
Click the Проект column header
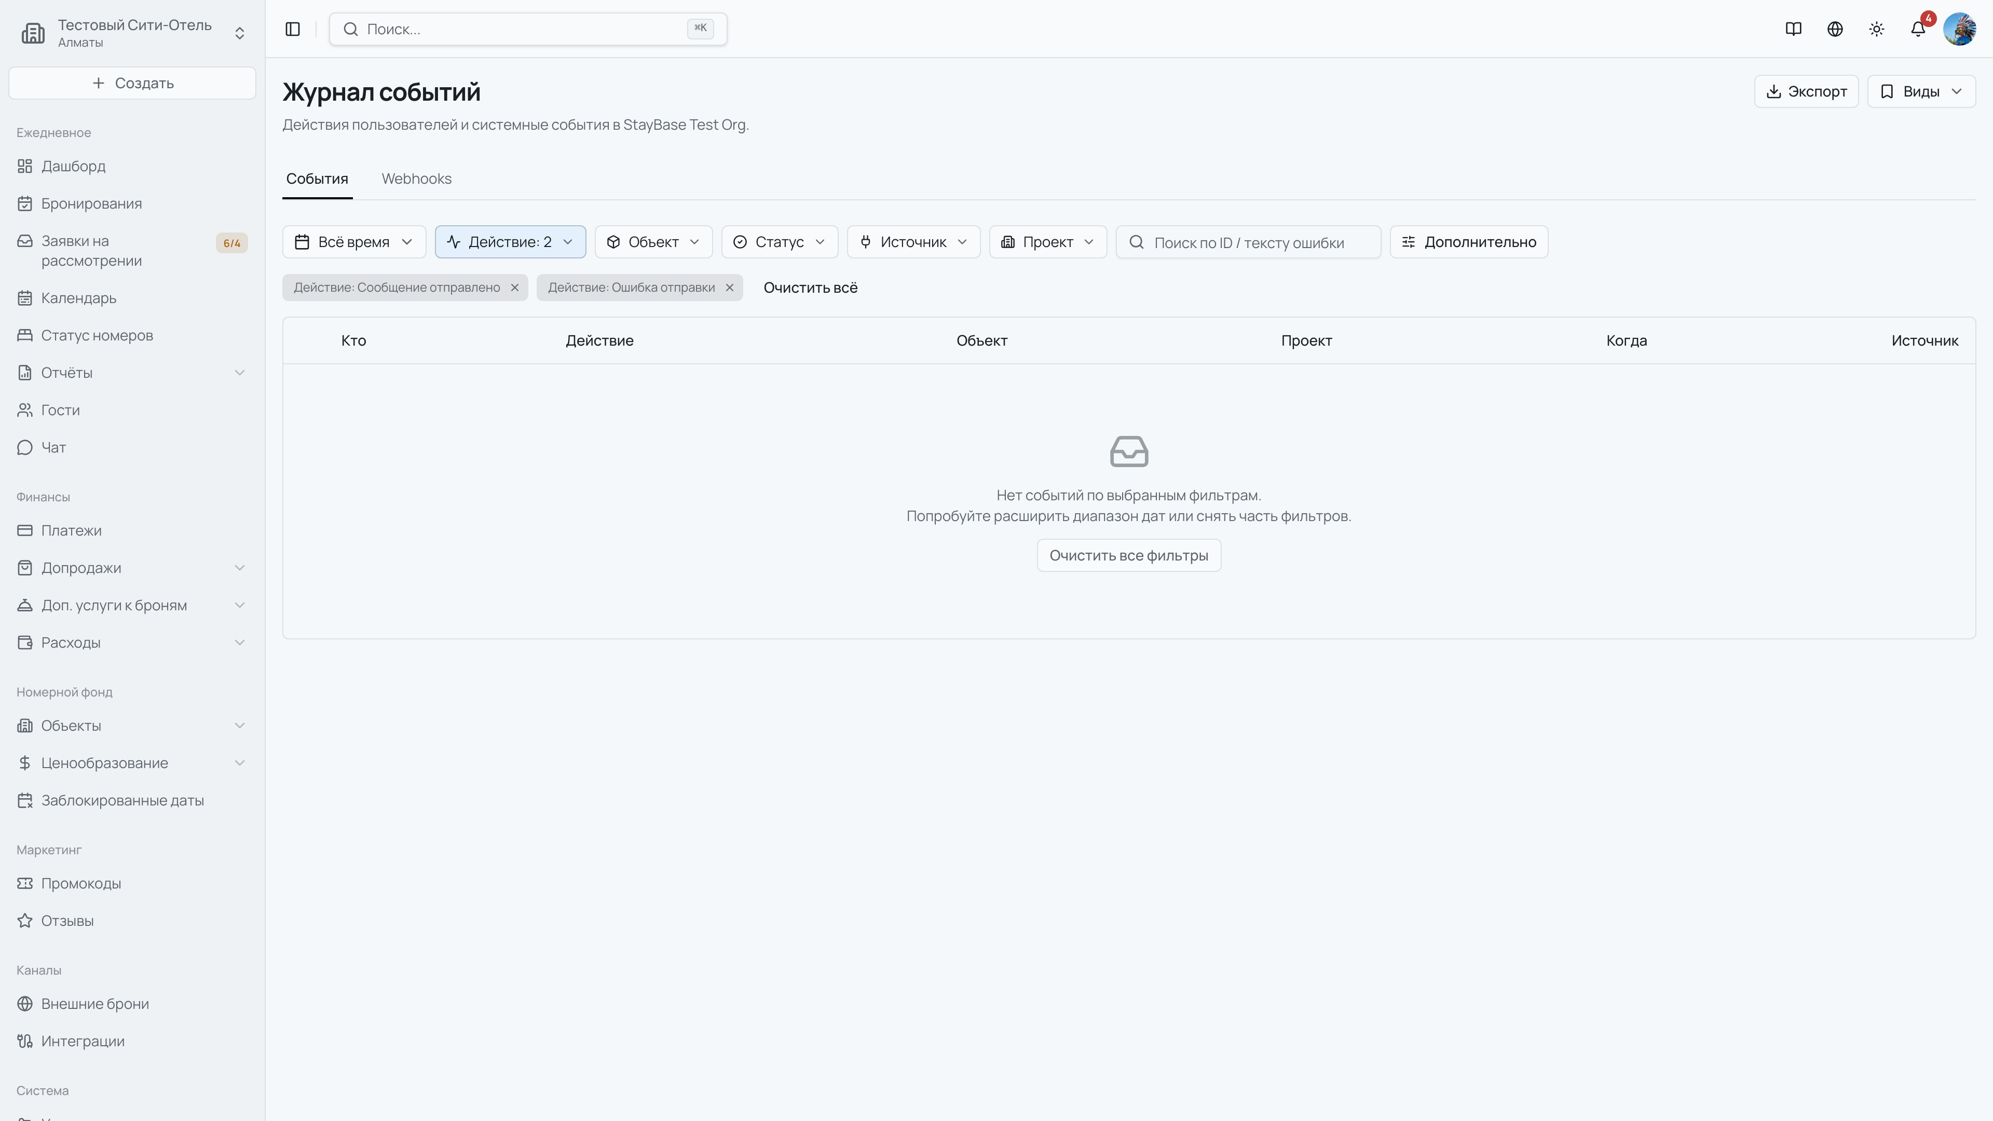[x=1307, y=340]
